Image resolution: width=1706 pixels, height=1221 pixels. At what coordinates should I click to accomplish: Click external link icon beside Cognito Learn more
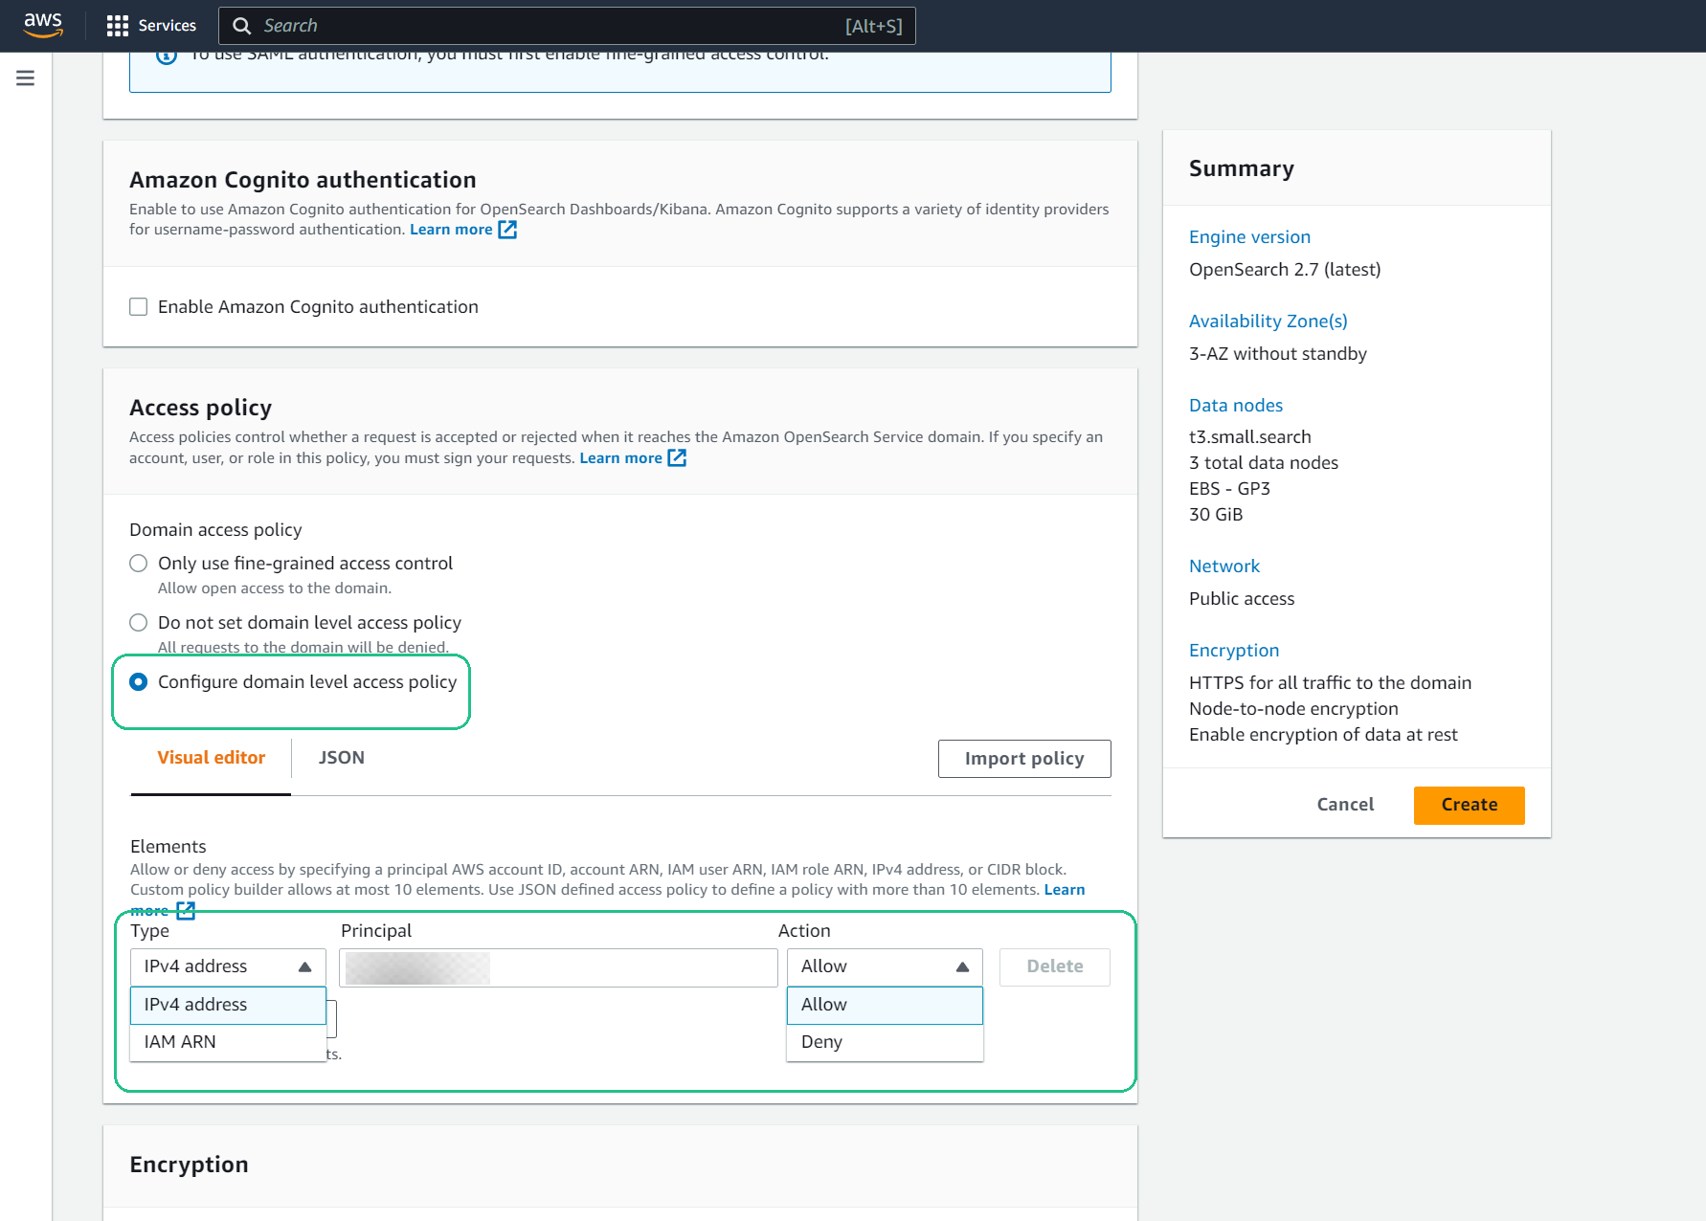[x=507, y=230]
